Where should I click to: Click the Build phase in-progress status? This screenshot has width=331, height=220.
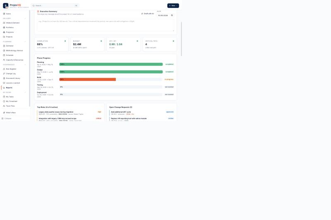click(169, 79)
